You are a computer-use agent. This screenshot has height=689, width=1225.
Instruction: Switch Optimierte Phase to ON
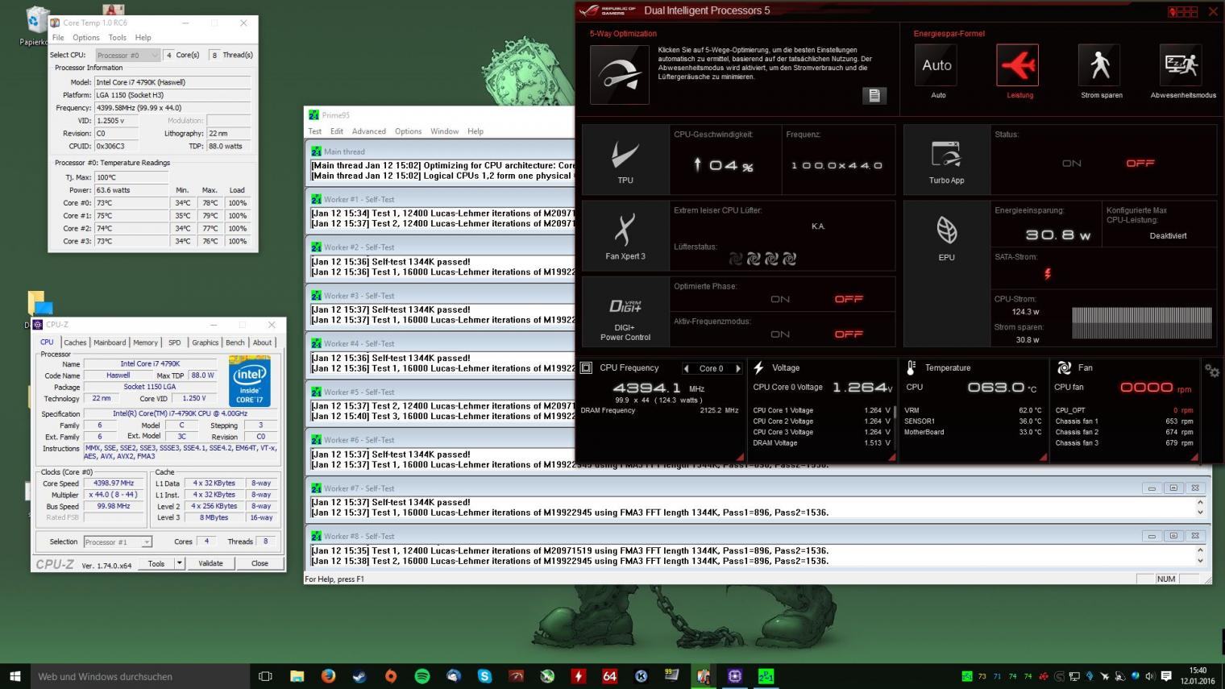(779, 299)
